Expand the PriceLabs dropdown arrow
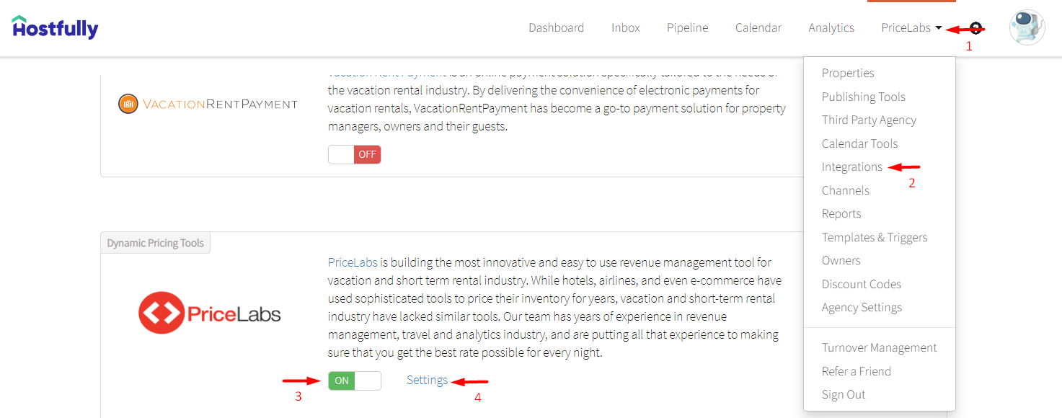The height and width of the screenshot is (418, 1062). tap(938, 28)
